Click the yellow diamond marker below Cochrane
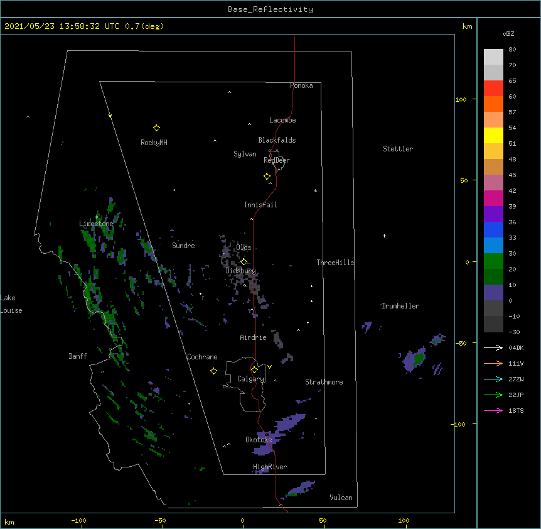Image resolution: width=541 pixels, height=529 pixels. pyautogui.click(x=213, y=371)
